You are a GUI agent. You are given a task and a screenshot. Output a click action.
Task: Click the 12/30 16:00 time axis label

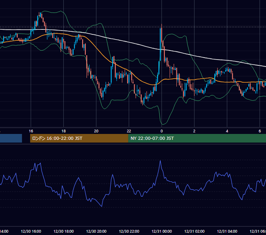(31, 231)
